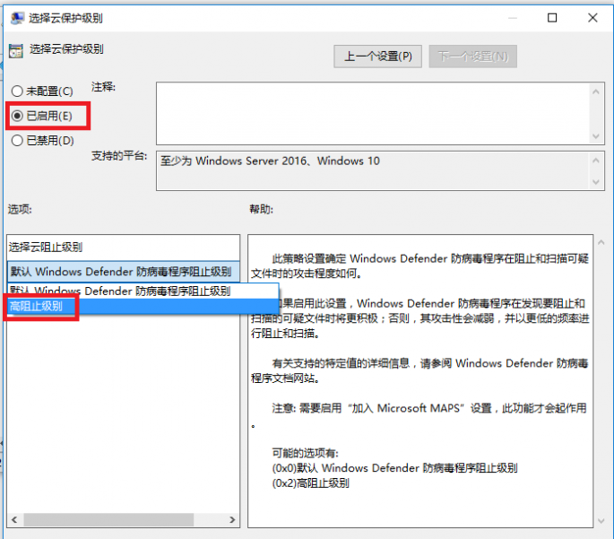The image size is (614, 539).
Task: Minimize the 选择云保护级别 window
Action: [513, 18]
